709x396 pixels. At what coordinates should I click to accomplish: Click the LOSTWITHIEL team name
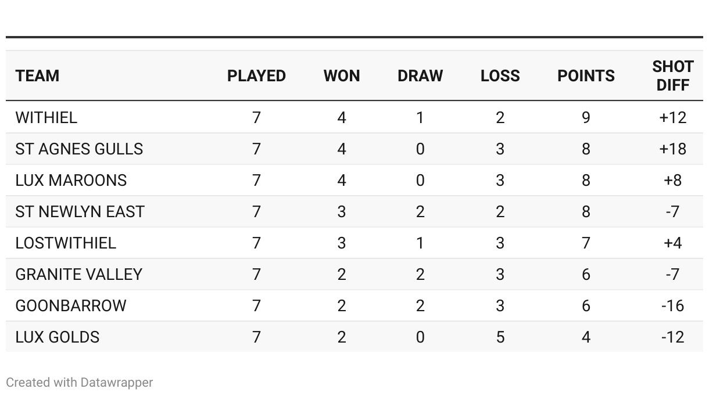pos(66,243)
